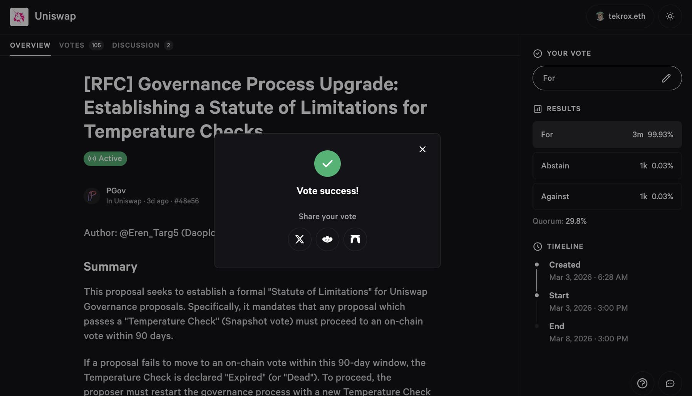The image size is (692, 396).
Task: Click the pencil icon to edit your vote
Action: tap(666, 78)
